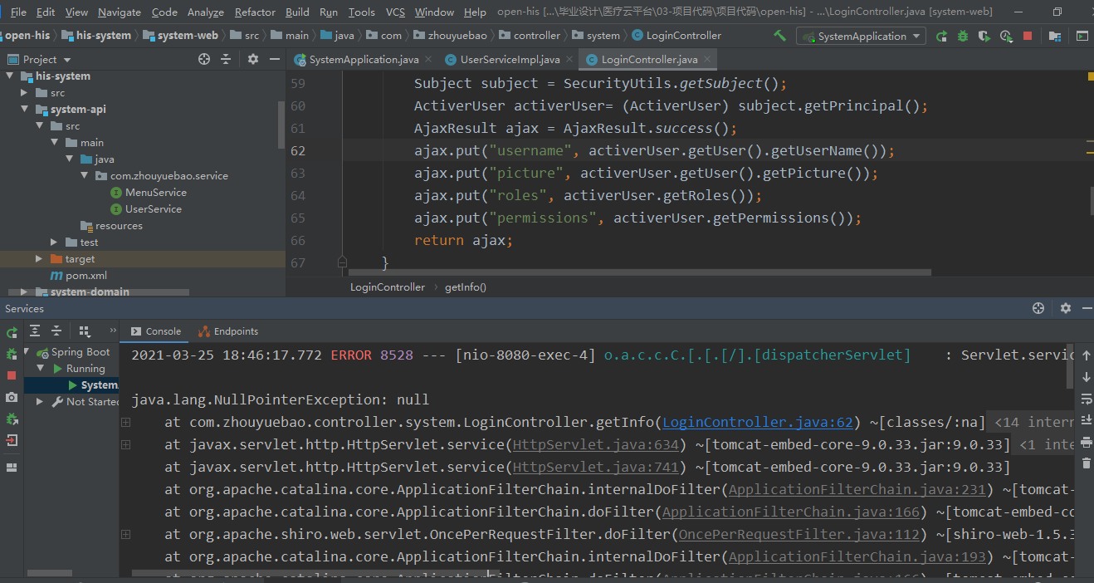The image size is (1094, 583).
Task: Open the ApplicationFilterChain.java:231 link
Action: pos(857,489)
